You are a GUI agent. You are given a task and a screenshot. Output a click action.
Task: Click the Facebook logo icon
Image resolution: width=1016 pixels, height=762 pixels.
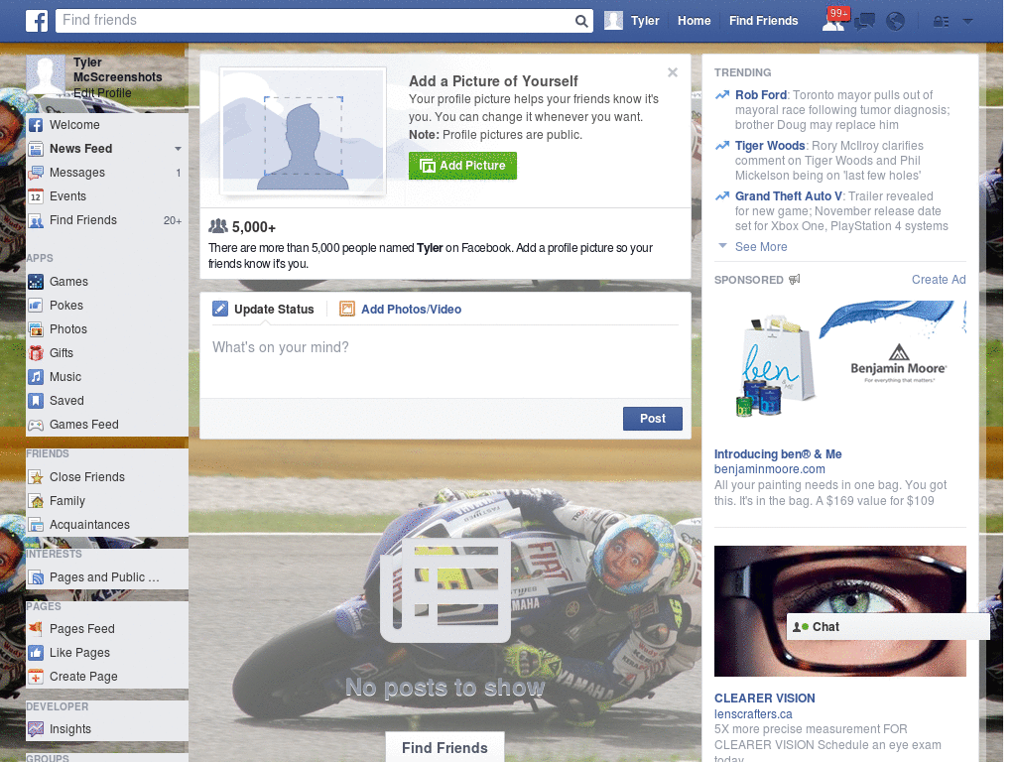coord(37,21)
